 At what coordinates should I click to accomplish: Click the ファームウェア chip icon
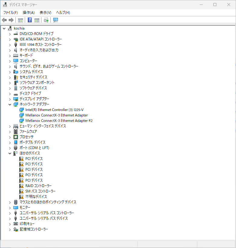pos(16,132)
